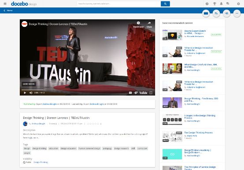Open notifications bell icon
The height and width of the screenshot is (170, 244).
(221, 4)
